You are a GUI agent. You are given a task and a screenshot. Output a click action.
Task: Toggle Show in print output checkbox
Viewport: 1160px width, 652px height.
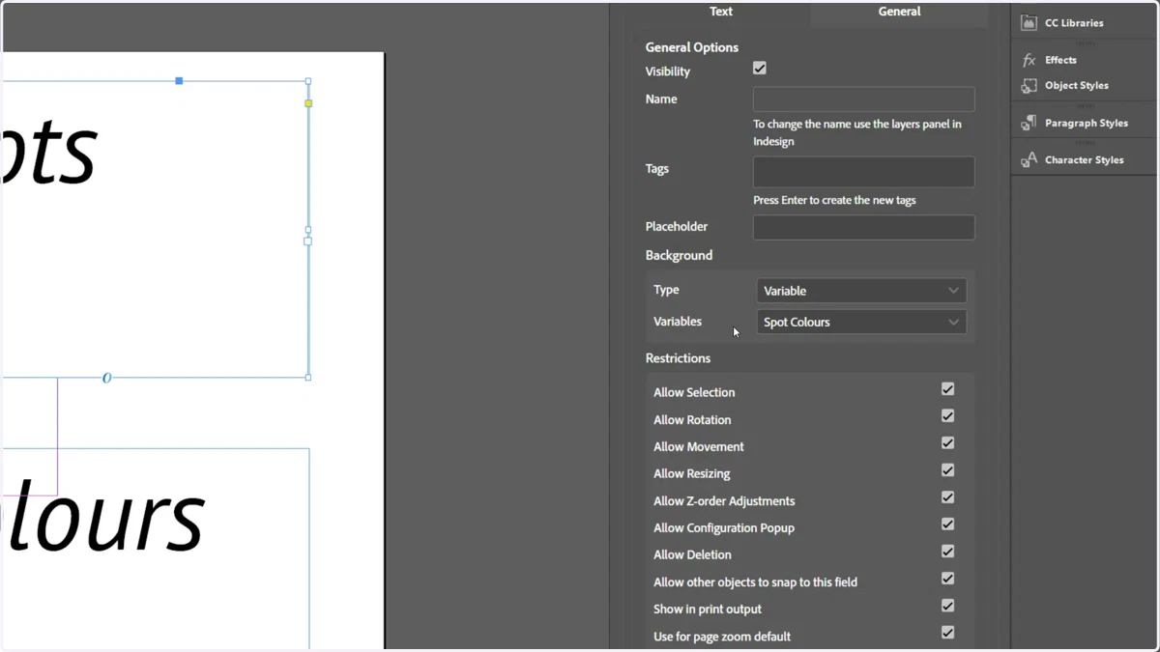[948, 606]
